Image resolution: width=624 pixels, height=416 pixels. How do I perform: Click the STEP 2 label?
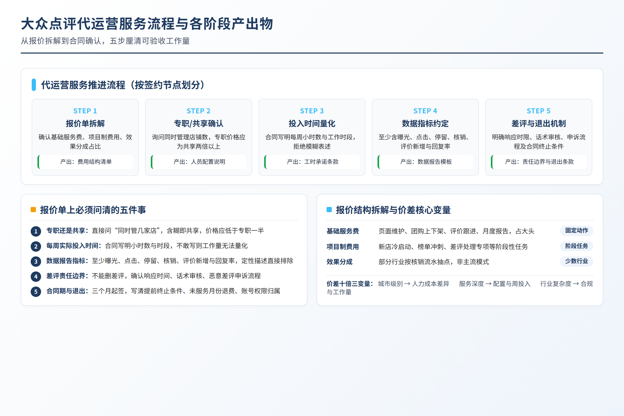[198, 111]
